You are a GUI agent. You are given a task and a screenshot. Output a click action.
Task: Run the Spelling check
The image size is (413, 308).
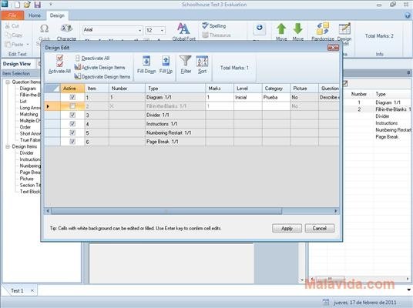pyautogui.click(x=214, y=26)
